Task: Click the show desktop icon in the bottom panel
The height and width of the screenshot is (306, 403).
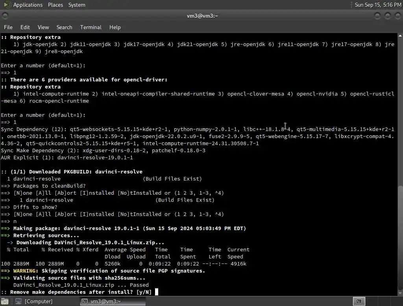Action: (5, 301)
